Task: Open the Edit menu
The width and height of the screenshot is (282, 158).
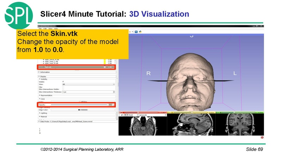Action: tap(45, 29)
